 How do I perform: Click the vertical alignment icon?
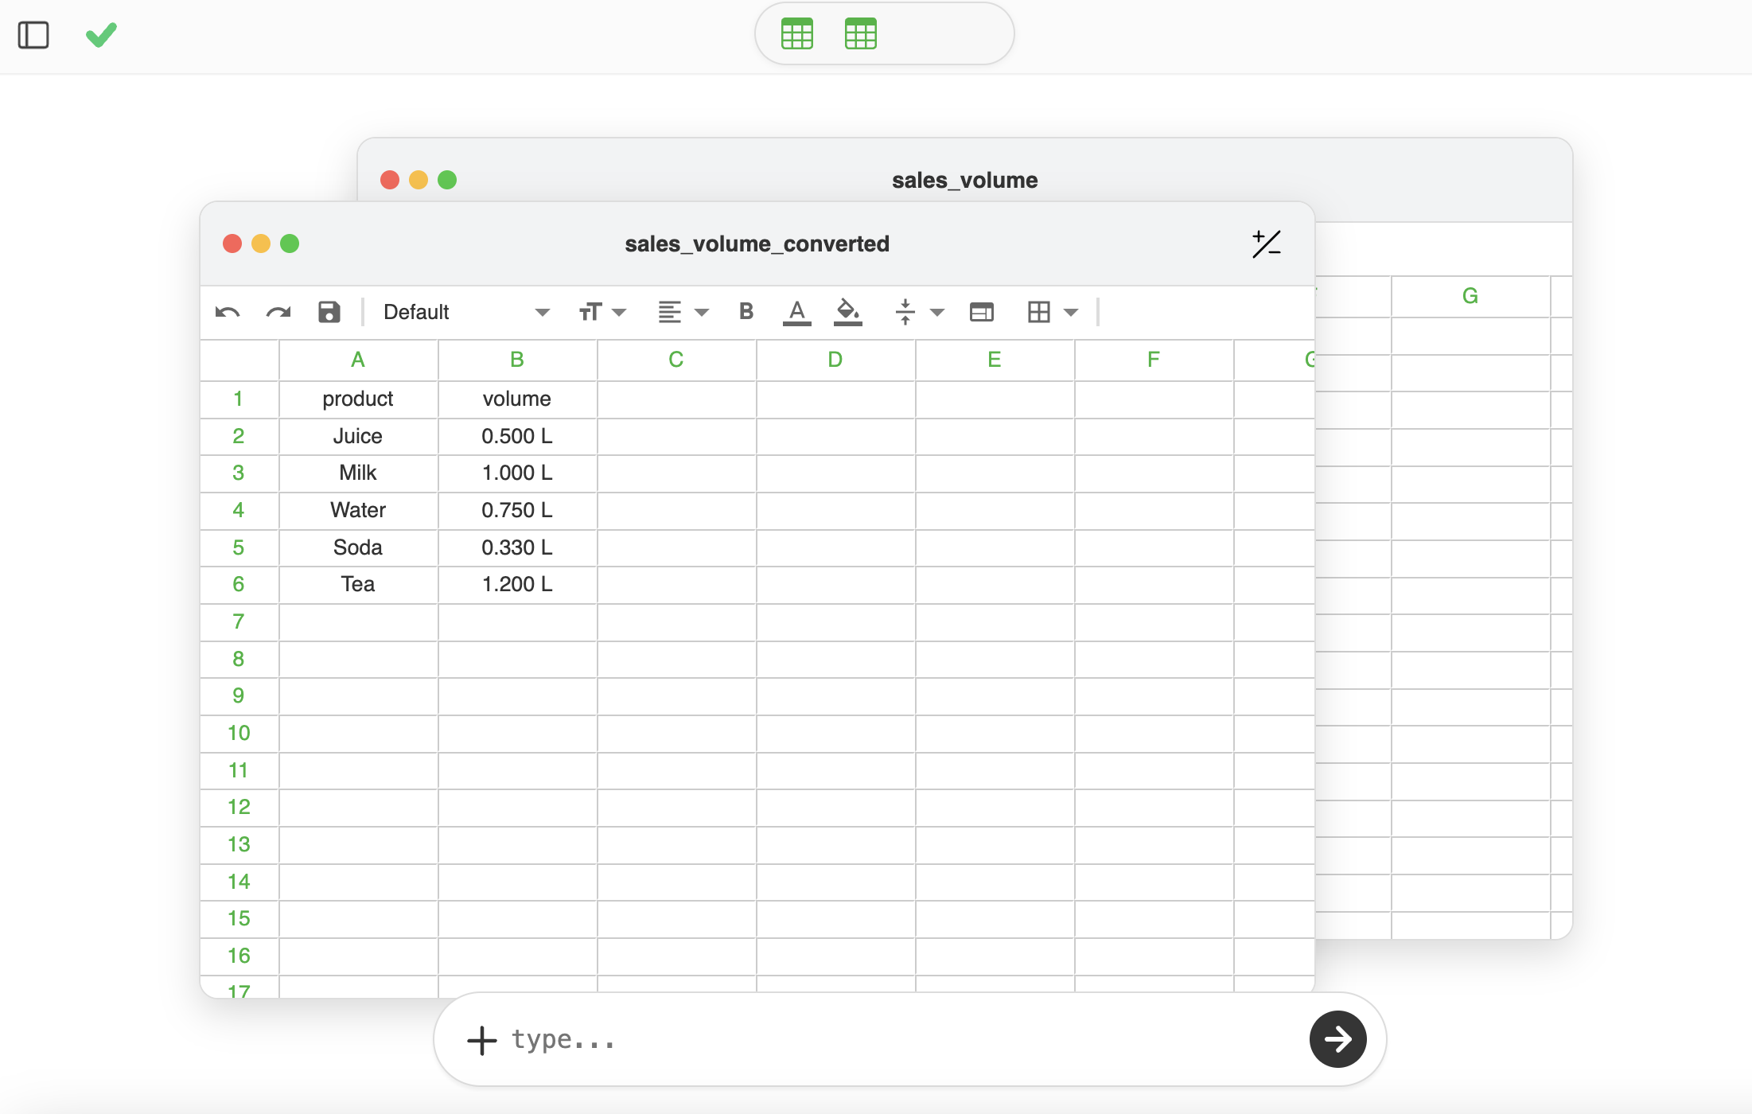[905, 312]
